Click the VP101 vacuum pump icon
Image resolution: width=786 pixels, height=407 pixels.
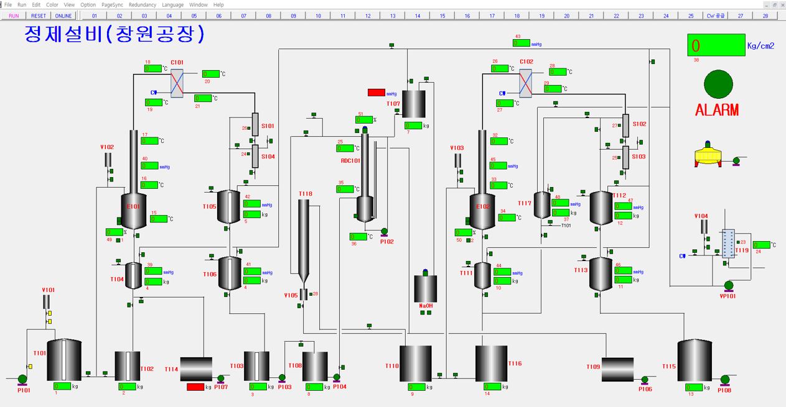point(728,285)
